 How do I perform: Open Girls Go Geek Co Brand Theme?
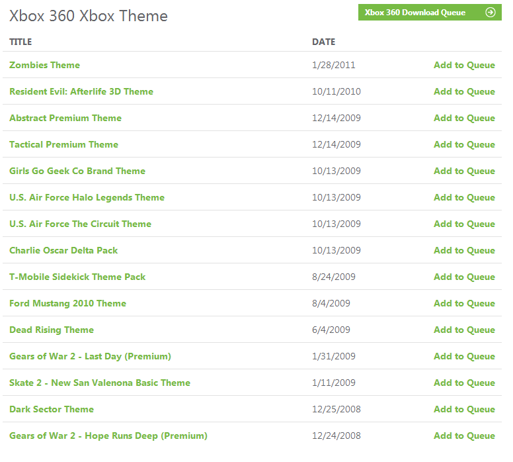click(x=77, y=171)
